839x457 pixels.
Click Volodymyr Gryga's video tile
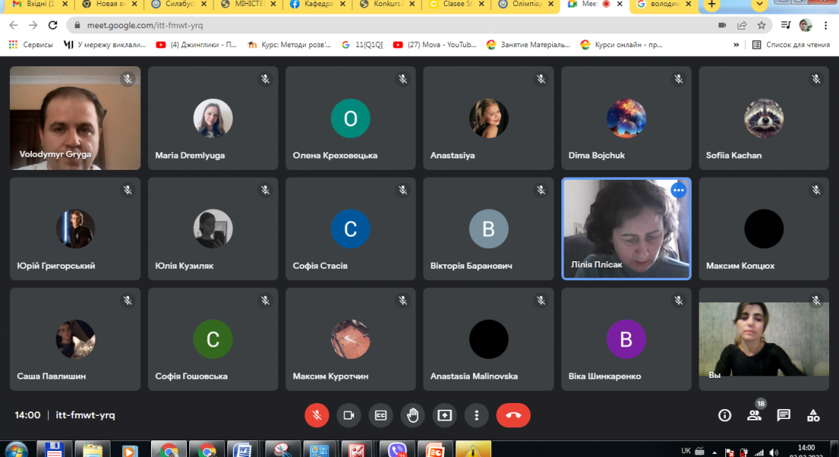[x=75, y=118]
